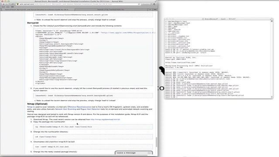Click the Top Sites grid icon in bookmarks bar
Screen dimensions: 279x157
pos(12,7)
